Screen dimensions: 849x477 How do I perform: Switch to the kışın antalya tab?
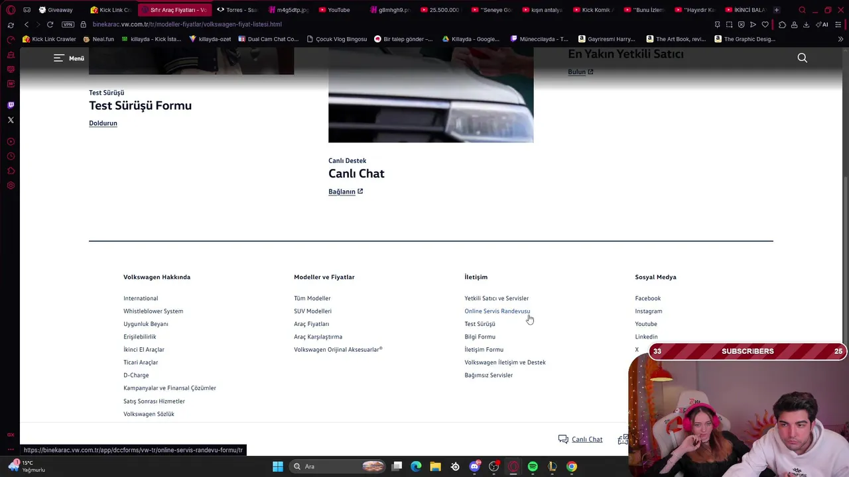click(x=542, y=10)
